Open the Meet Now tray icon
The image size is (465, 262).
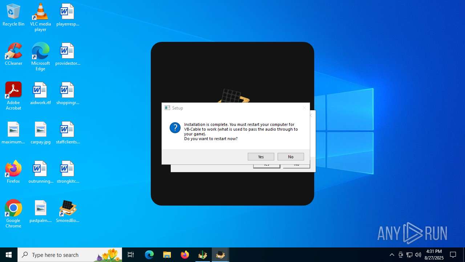(401, 255)
